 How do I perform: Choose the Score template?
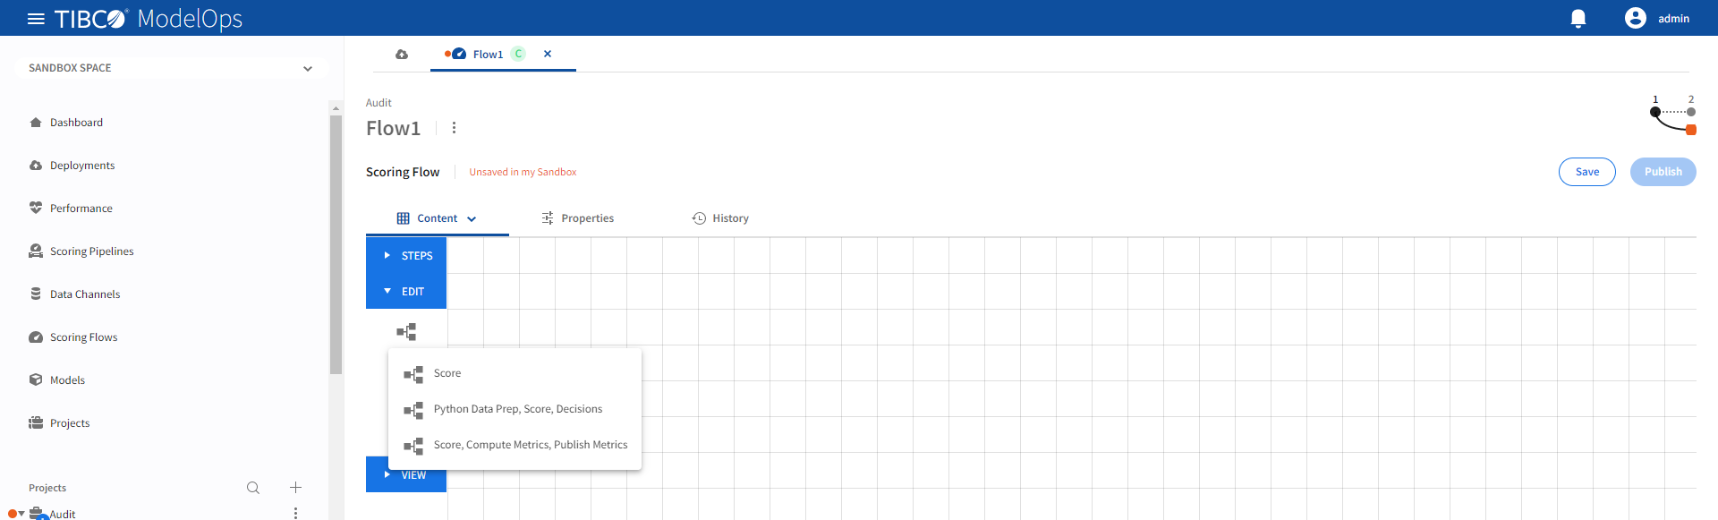coord(515,373)
